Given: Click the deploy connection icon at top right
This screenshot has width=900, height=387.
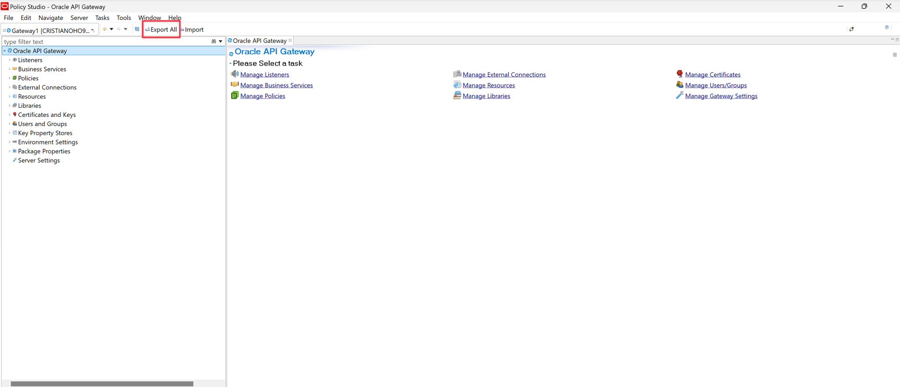Looking at the screenshot, I should [851, 29].
